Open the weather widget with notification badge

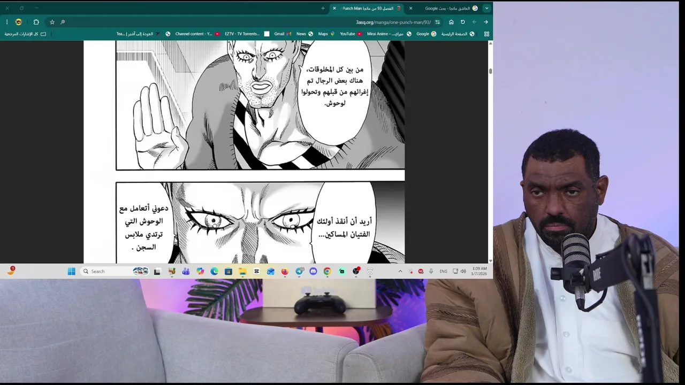click(11, 271)
